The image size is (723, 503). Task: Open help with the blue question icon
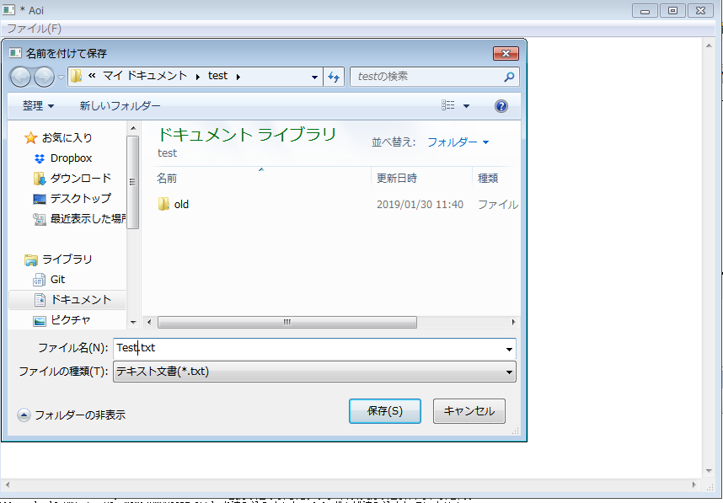(501, 106)
